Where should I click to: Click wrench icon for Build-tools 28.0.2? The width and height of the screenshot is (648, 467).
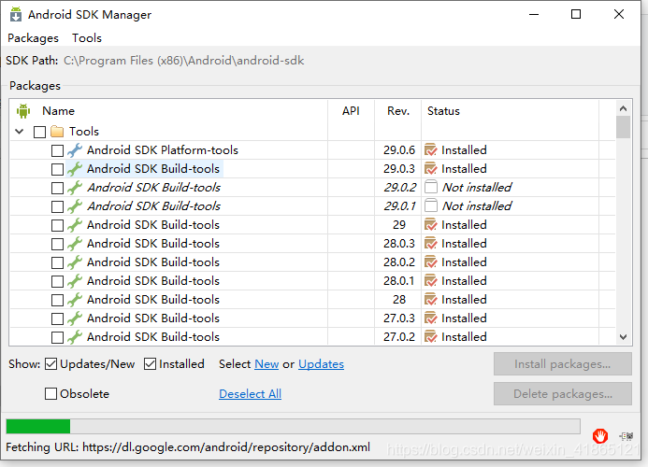click(x=75, y=262)
